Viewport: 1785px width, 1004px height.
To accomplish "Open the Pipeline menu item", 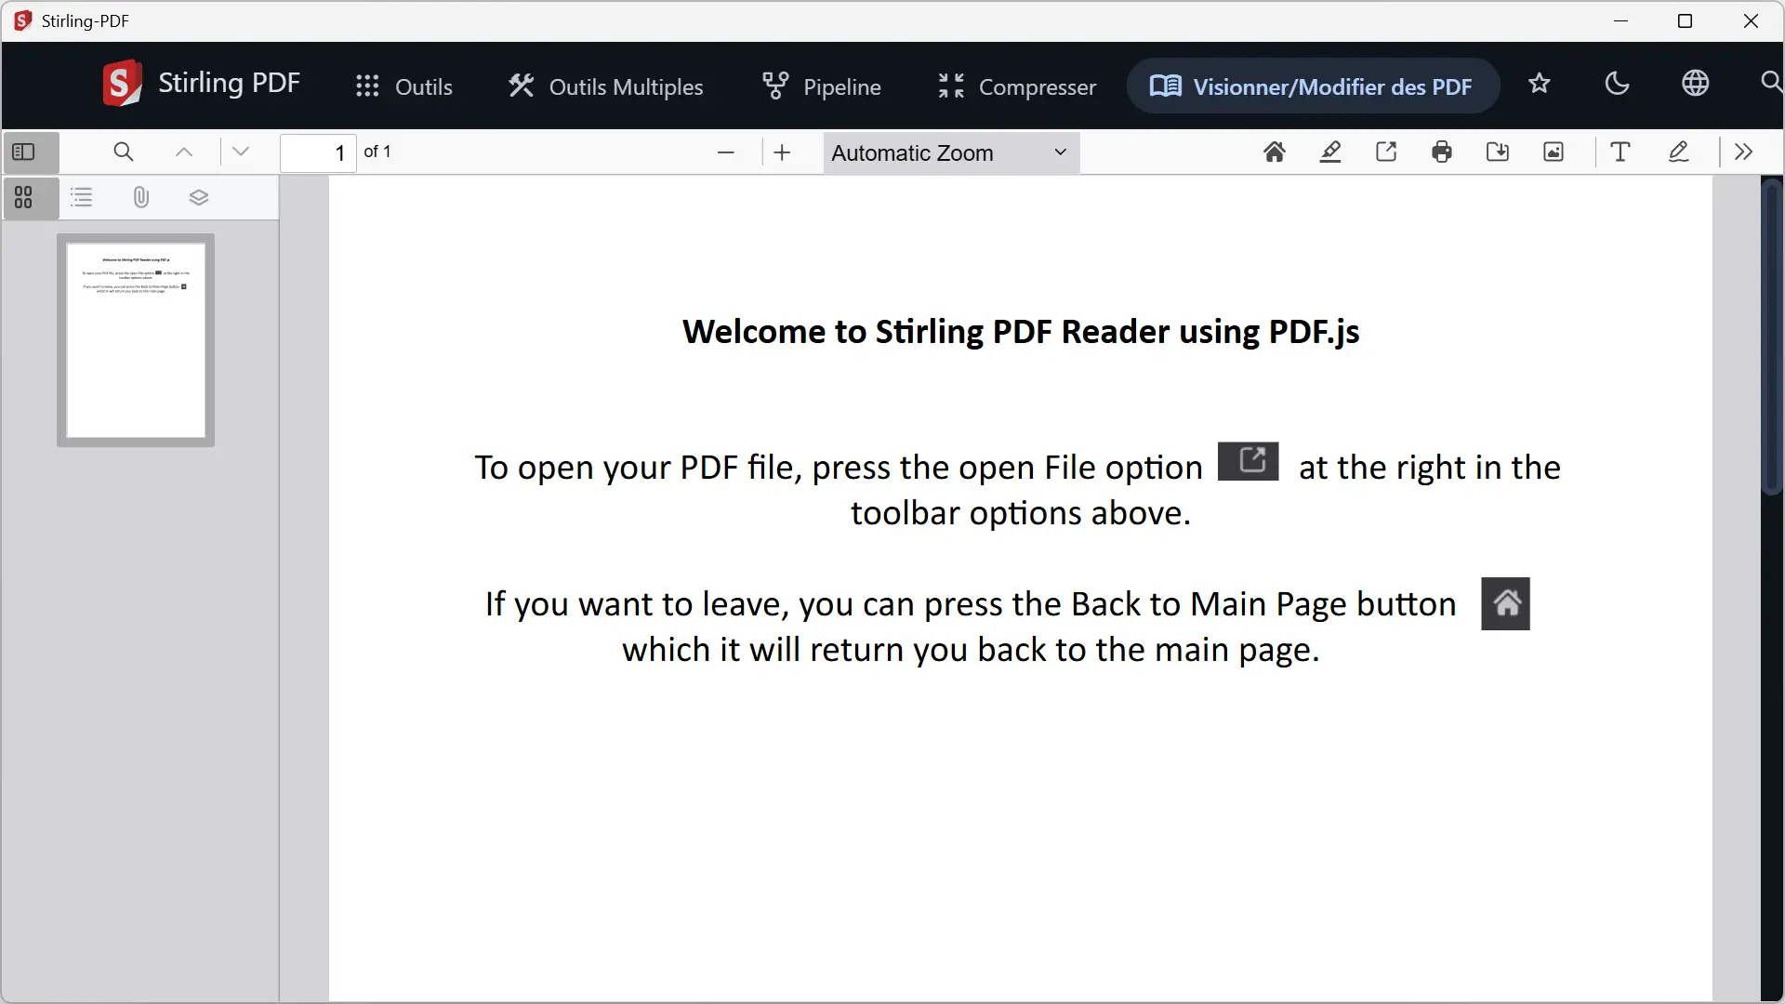I will (822, 86).
